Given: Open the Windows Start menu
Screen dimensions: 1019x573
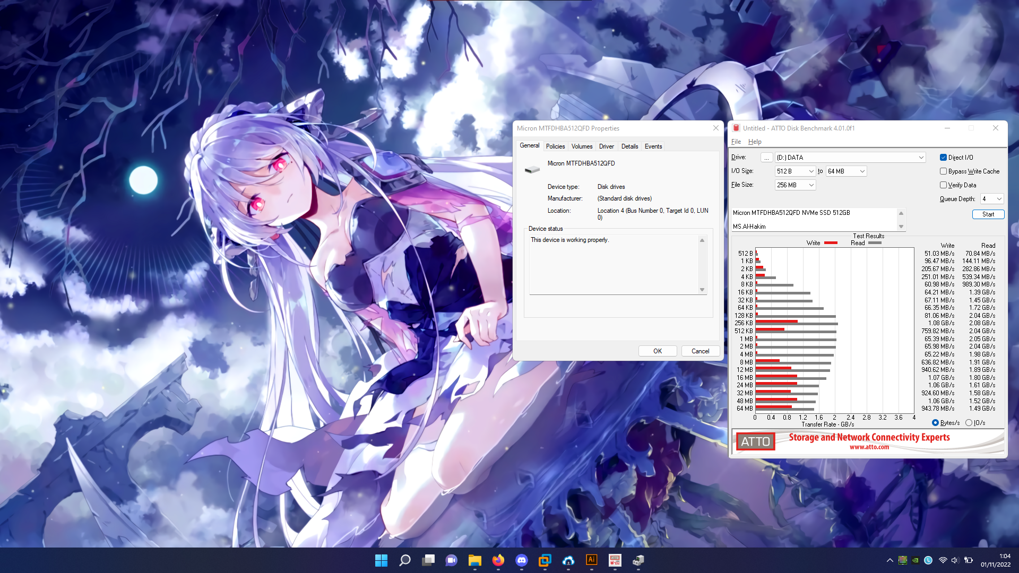Looking at the screenshot, I should [x=381, y=560].
